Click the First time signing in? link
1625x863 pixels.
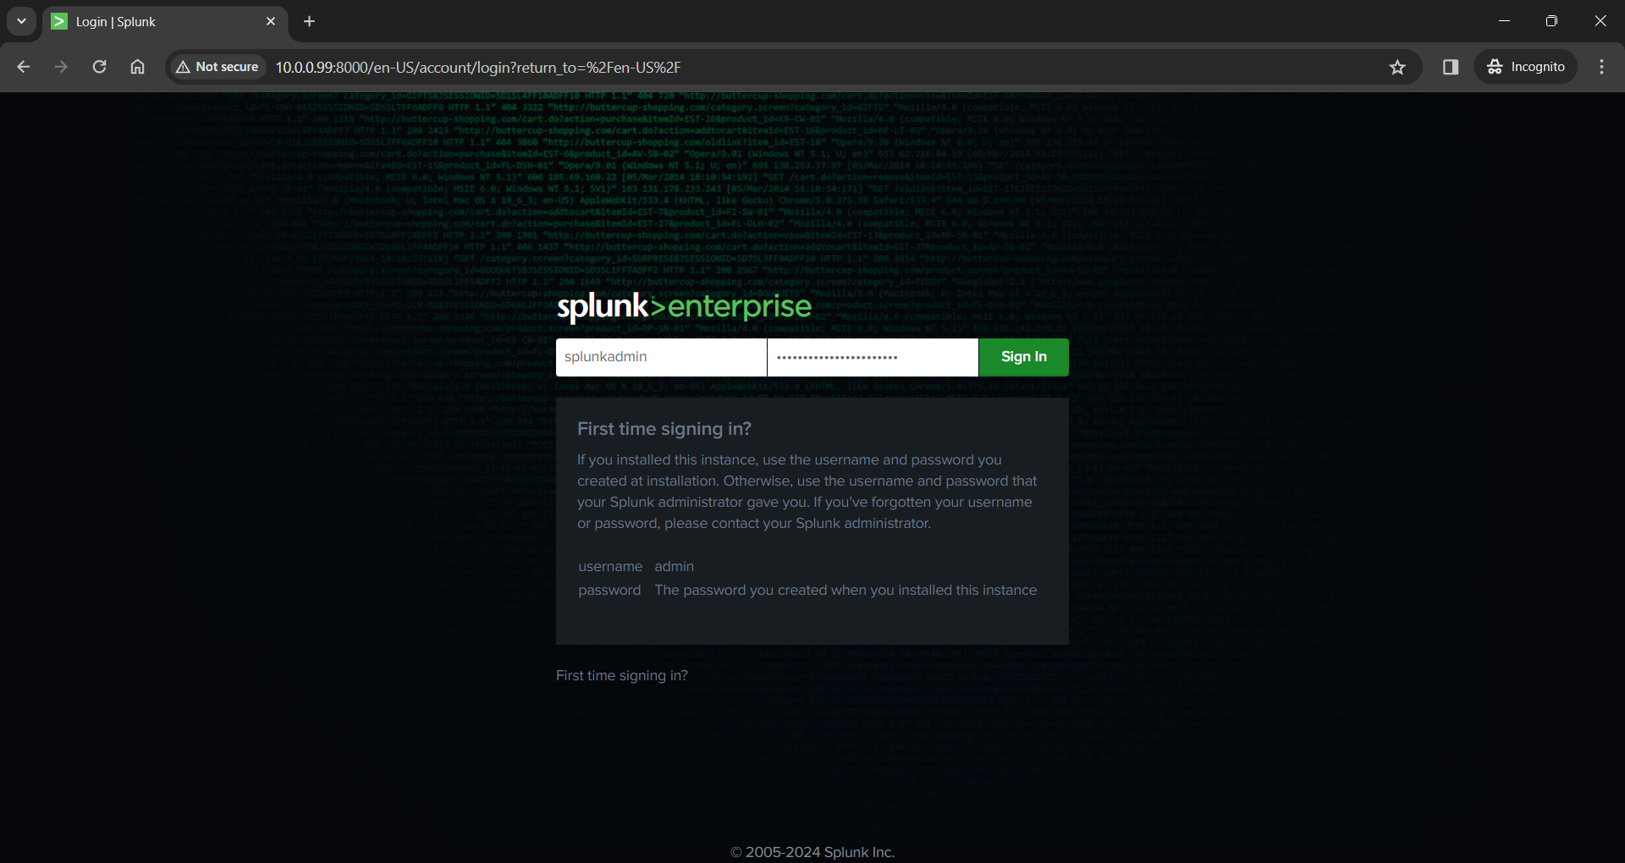point(622,675)
